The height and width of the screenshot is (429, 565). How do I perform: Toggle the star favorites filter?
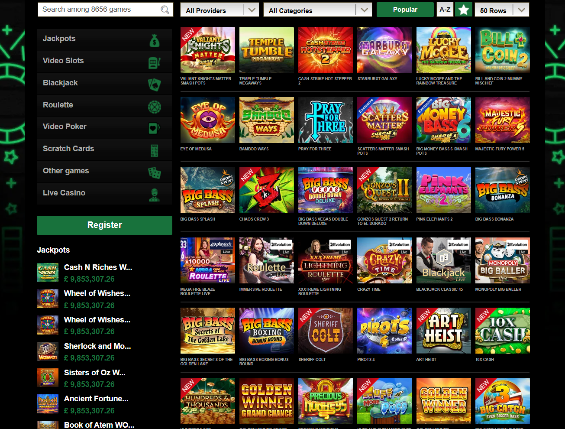464,10
